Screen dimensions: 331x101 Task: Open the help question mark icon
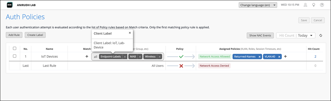tap(322, 5)
